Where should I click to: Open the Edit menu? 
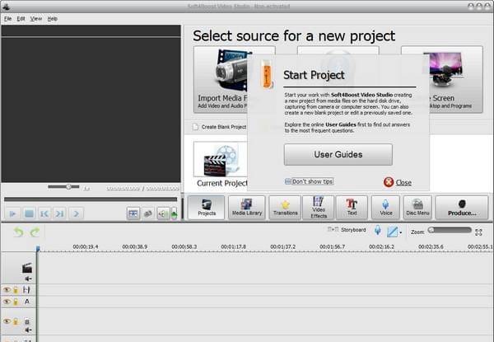coord(21,19)
